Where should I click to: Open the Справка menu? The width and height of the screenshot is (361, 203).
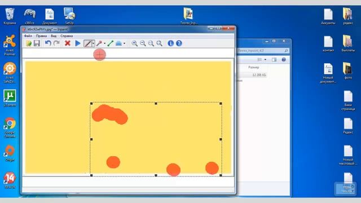point(67,36)
